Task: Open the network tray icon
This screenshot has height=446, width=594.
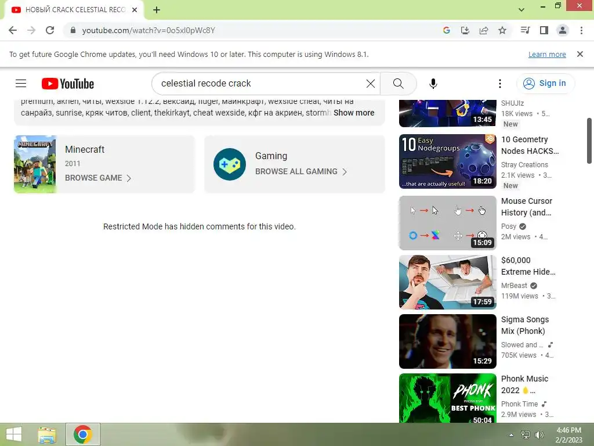Action: pyautogui.click(x=526, y=435)
